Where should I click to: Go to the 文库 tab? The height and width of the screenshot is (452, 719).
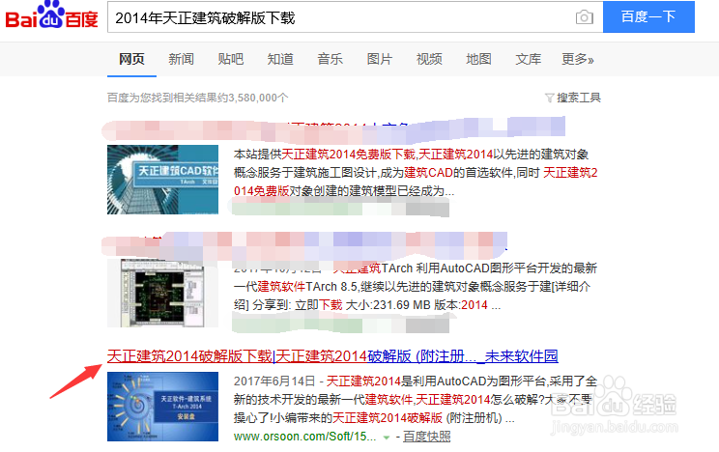coord(528,59)
